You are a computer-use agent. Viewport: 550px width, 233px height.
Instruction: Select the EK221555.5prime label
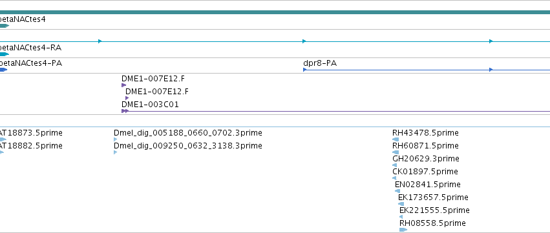[434, 210]
